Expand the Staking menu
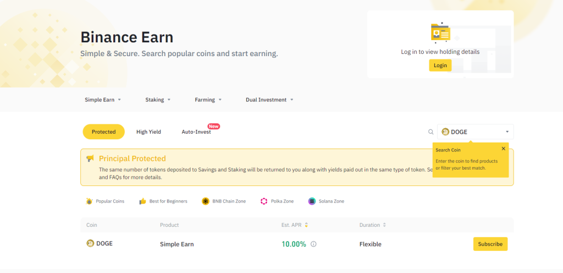The height and width of the screenshot is (273, 563). (x=158, y=100)
